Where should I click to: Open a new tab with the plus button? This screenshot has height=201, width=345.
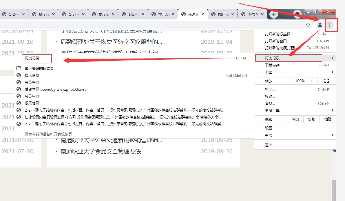(x=274, y=14)
